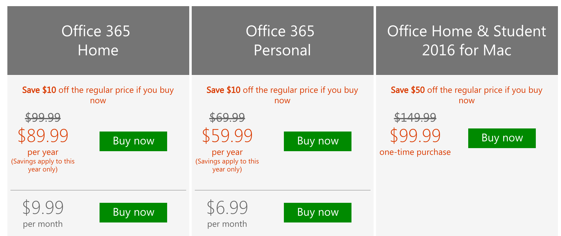Click the Office 365 Personal header
Viewport: 561px width, 236px height.
[x=282, y=41]
